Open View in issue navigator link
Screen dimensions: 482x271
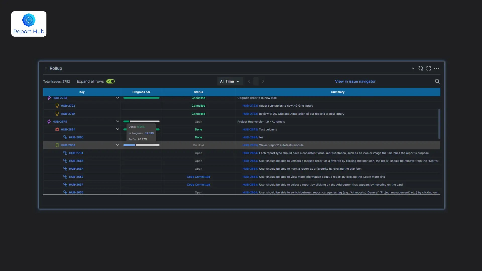pos(355,81)
